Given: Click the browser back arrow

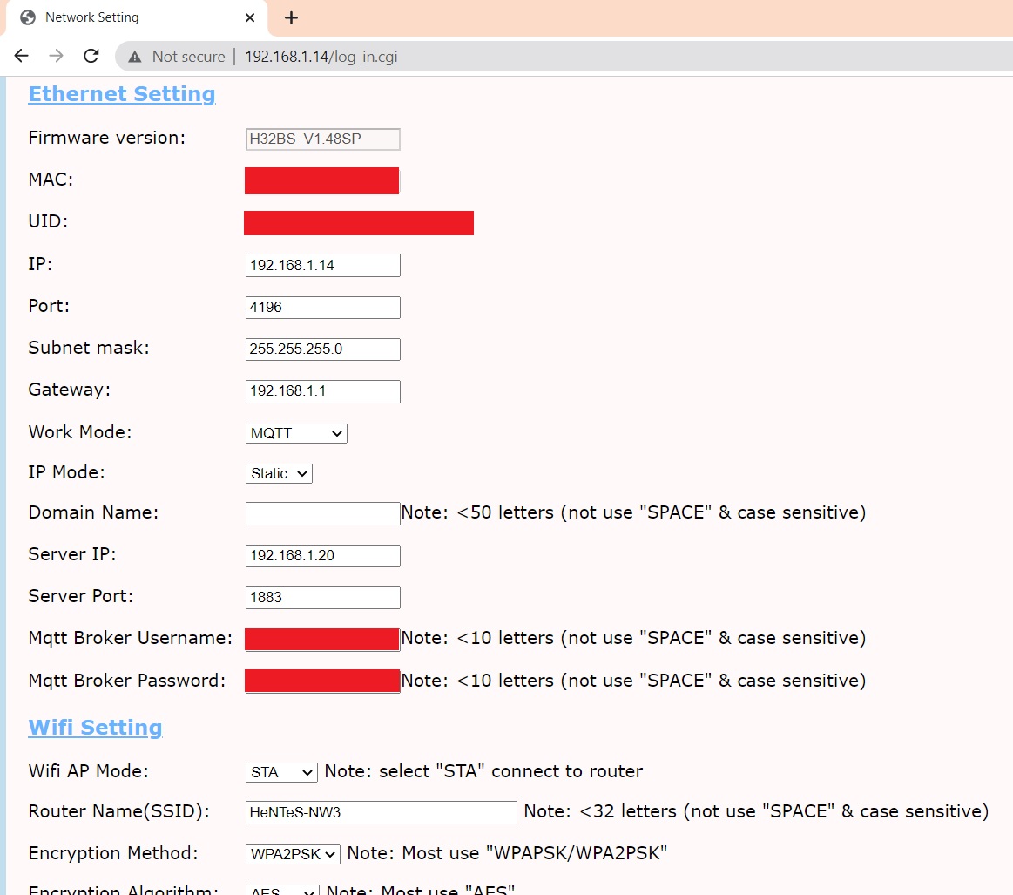Looking at the screenshot, I should tap(22, 57).
